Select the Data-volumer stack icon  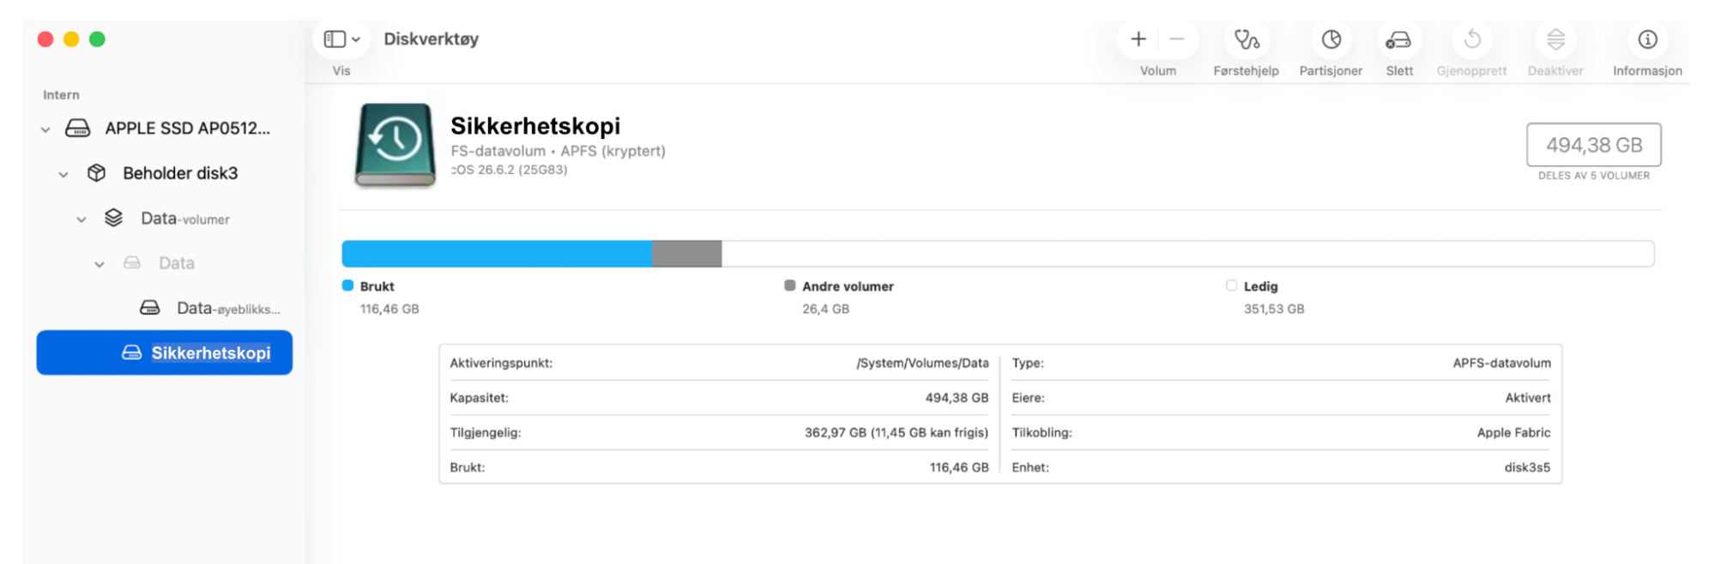pos(113,218)
